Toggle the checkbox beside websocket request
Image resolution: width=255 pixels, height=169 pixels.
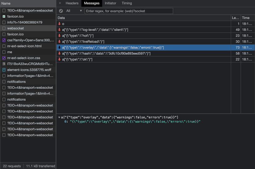(4, 28)
